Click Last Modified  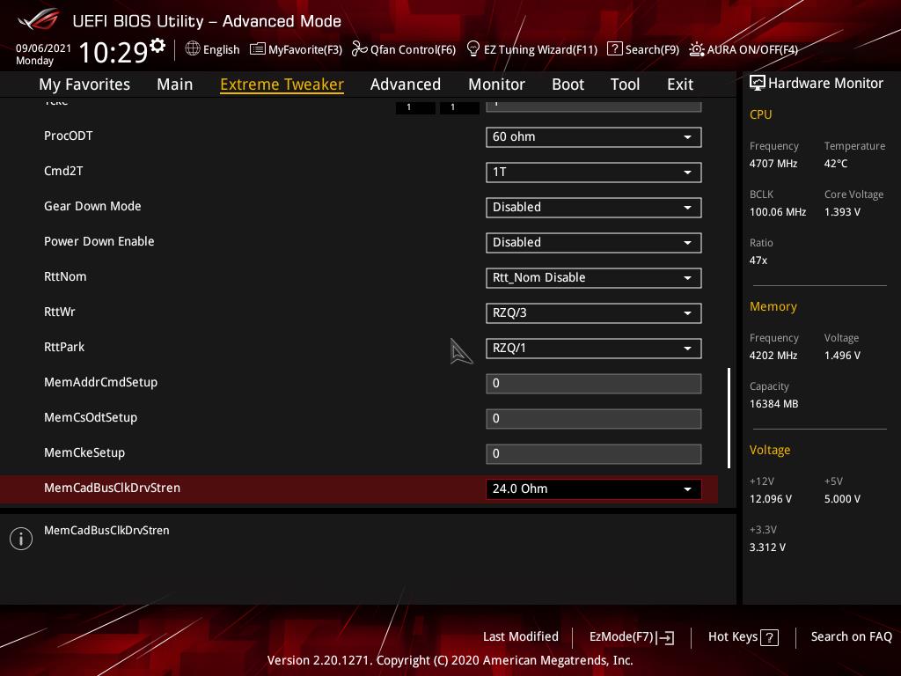coord(521,636)
